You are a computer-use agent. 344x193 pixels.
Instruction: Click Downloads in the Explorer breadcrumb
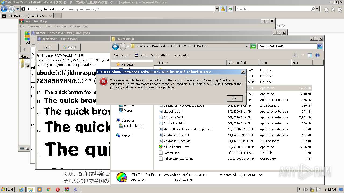[x=159, y=46]
